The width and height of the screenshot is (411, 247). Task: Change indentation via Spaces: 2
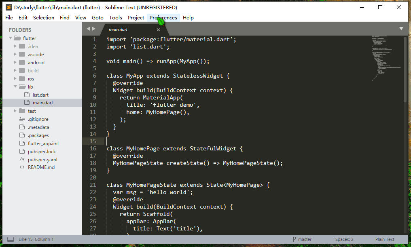(344, 239)
